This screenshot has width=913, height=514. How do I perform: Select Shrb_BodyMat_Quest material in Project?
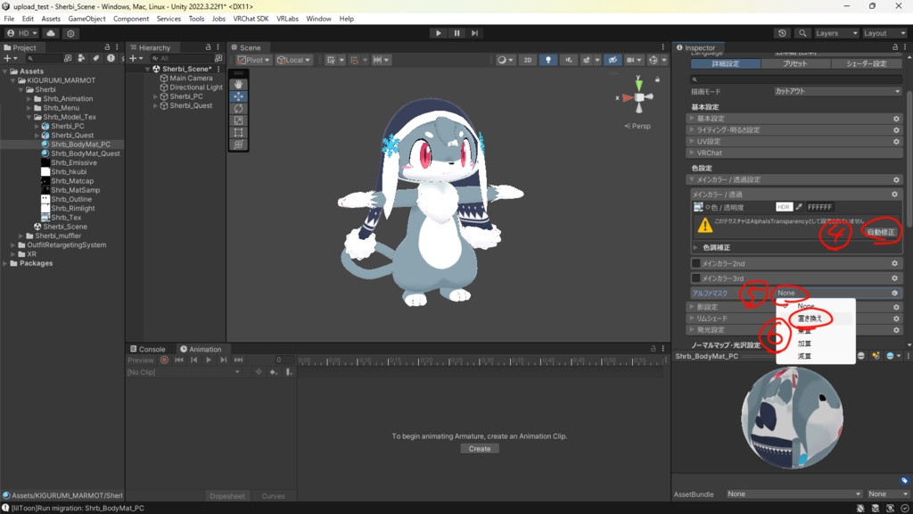tap(85, 153)
